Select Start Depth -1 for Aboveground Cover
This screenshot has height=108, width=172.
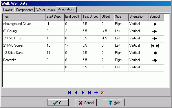point(55,25)
